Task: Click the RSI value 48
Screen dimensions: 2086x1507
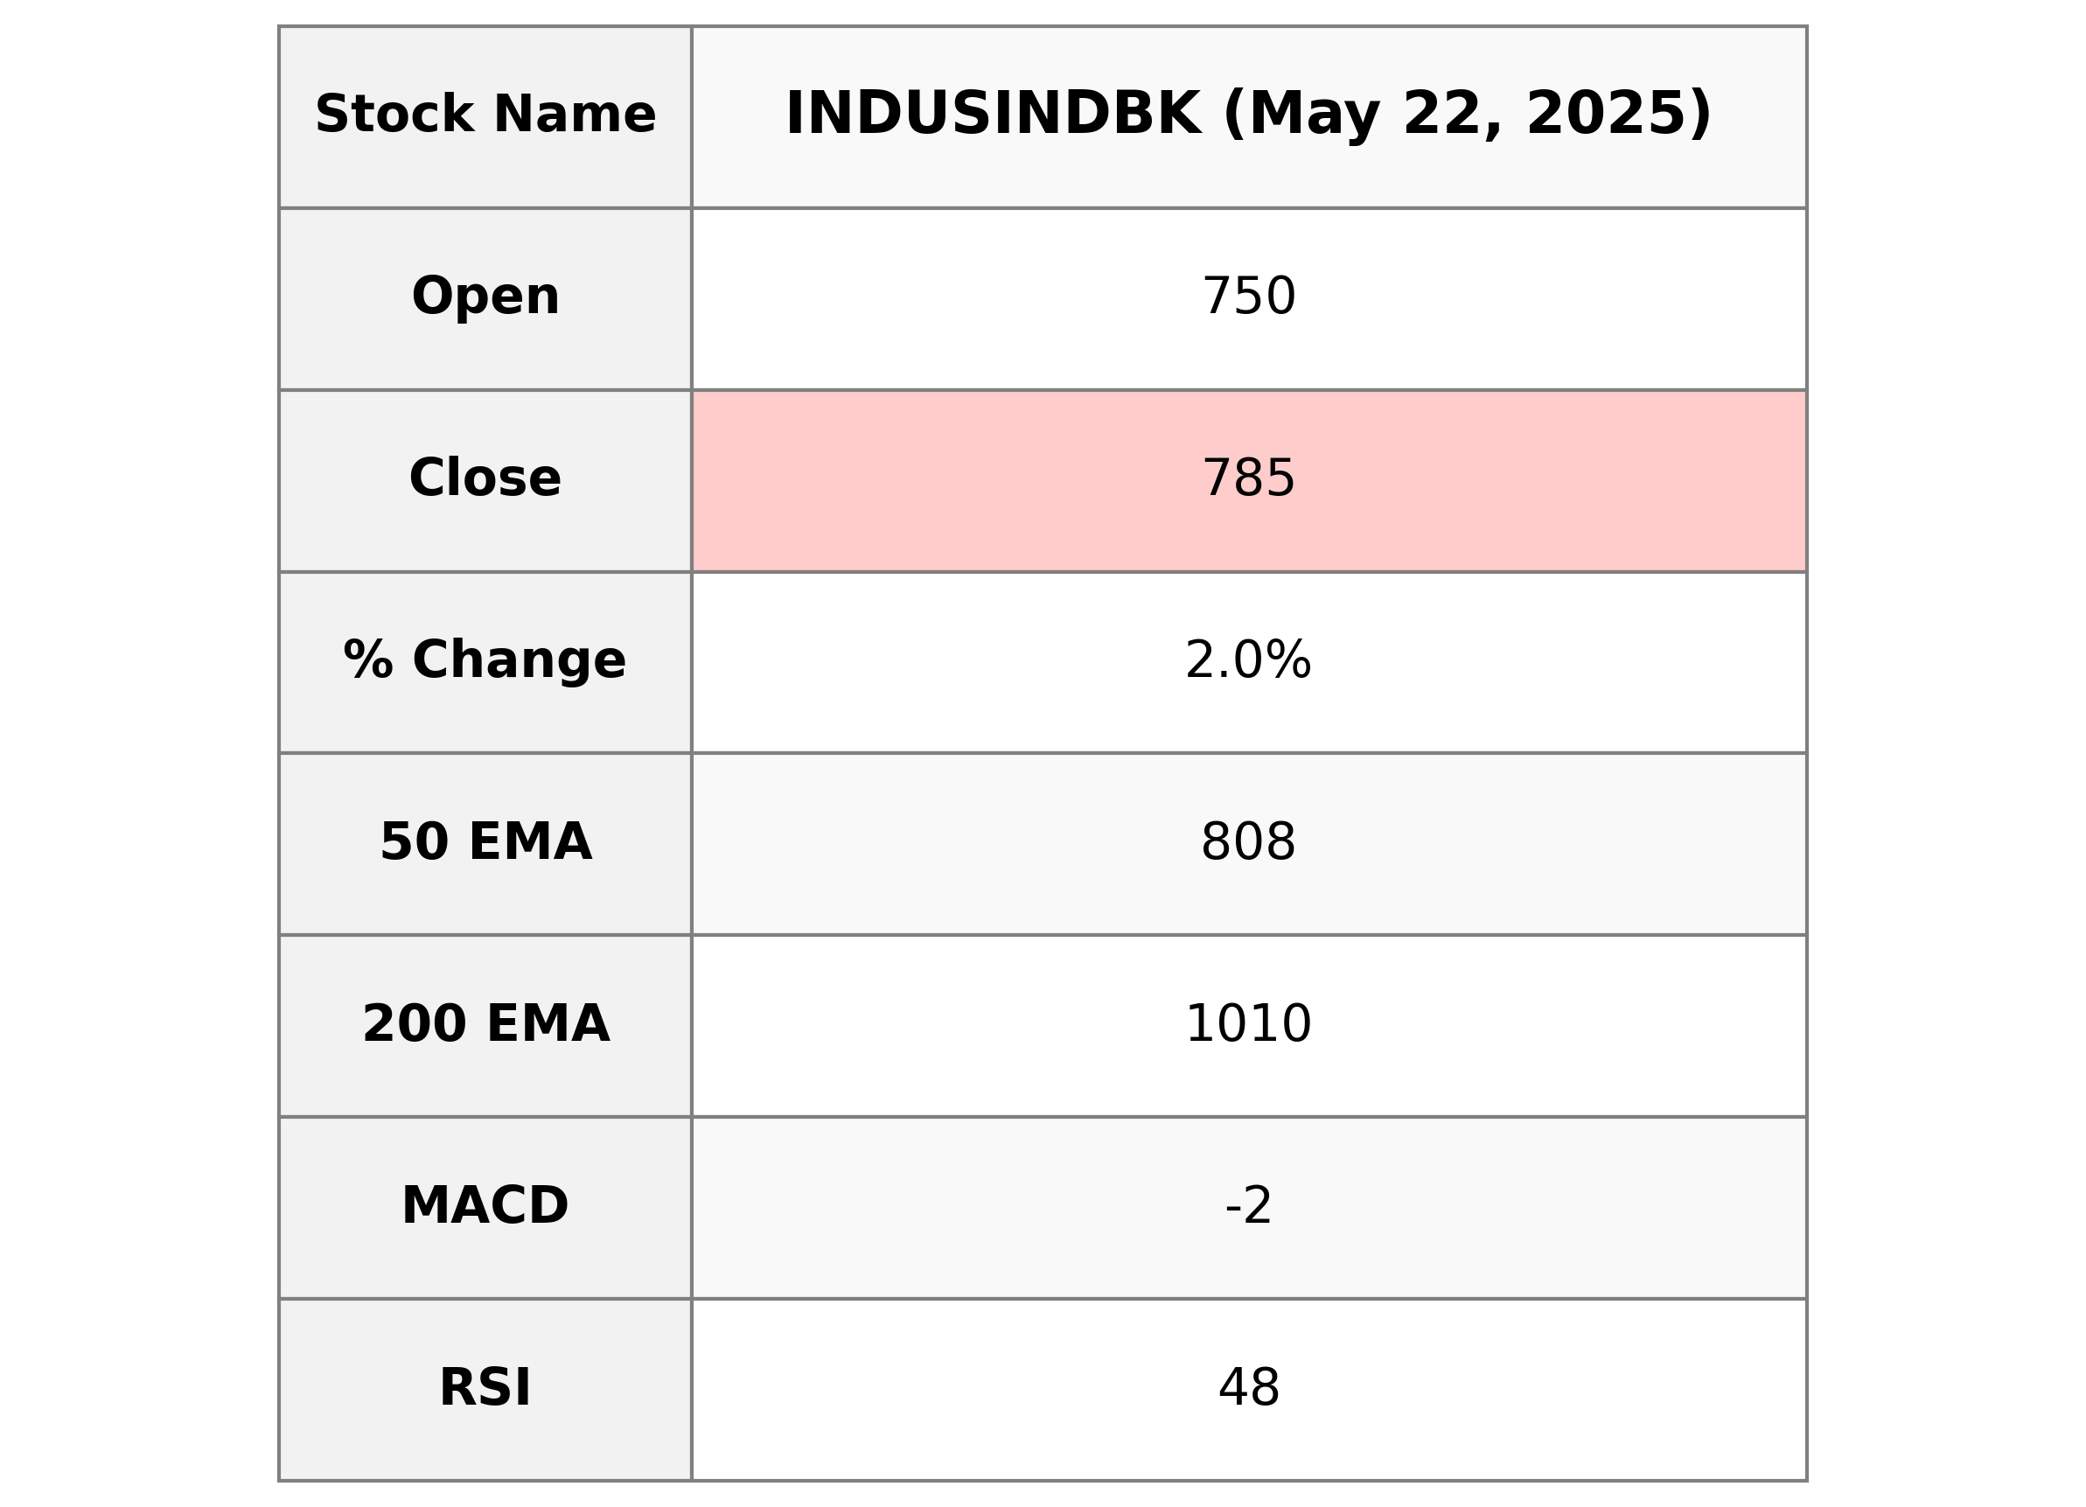Action: pyautogui.click(x=1248, y=1389)
